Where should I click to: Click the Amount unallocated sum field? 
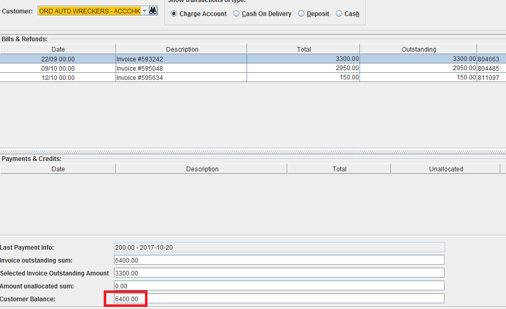pyautogui.click(x=279, y=286)
